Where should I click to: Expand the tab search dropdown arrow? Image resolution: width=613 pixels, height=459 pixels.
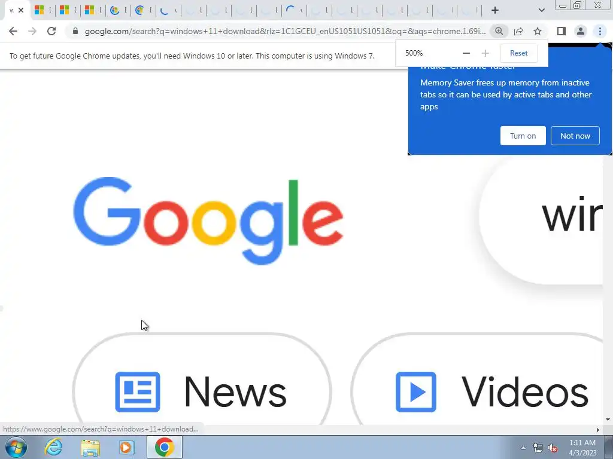(x=541, y=10)
